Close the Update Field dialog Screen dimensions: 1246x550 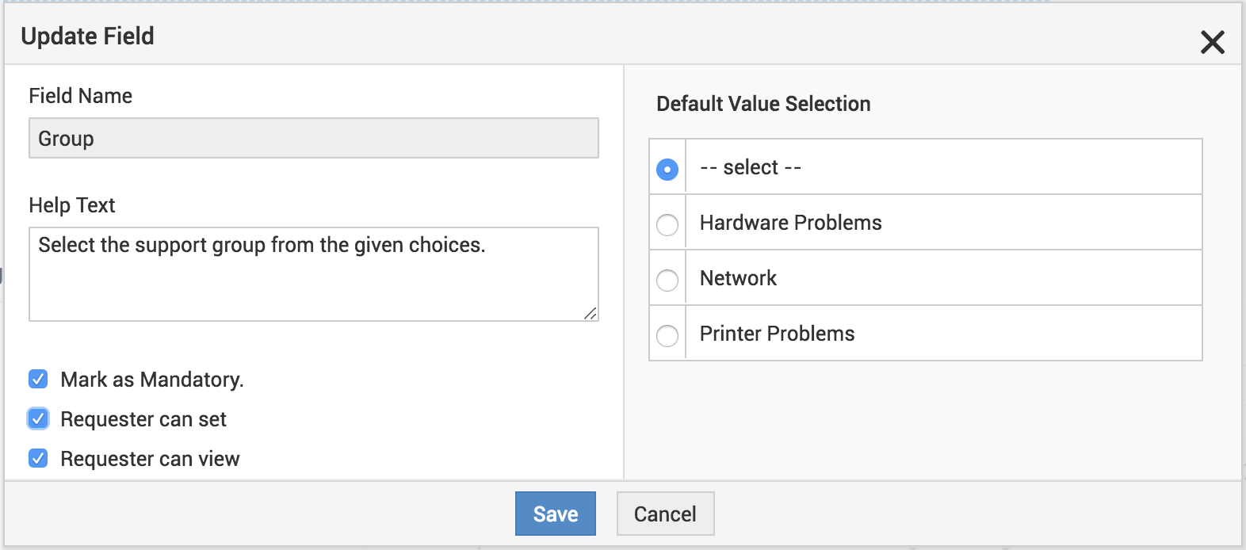pos(1212,42)
